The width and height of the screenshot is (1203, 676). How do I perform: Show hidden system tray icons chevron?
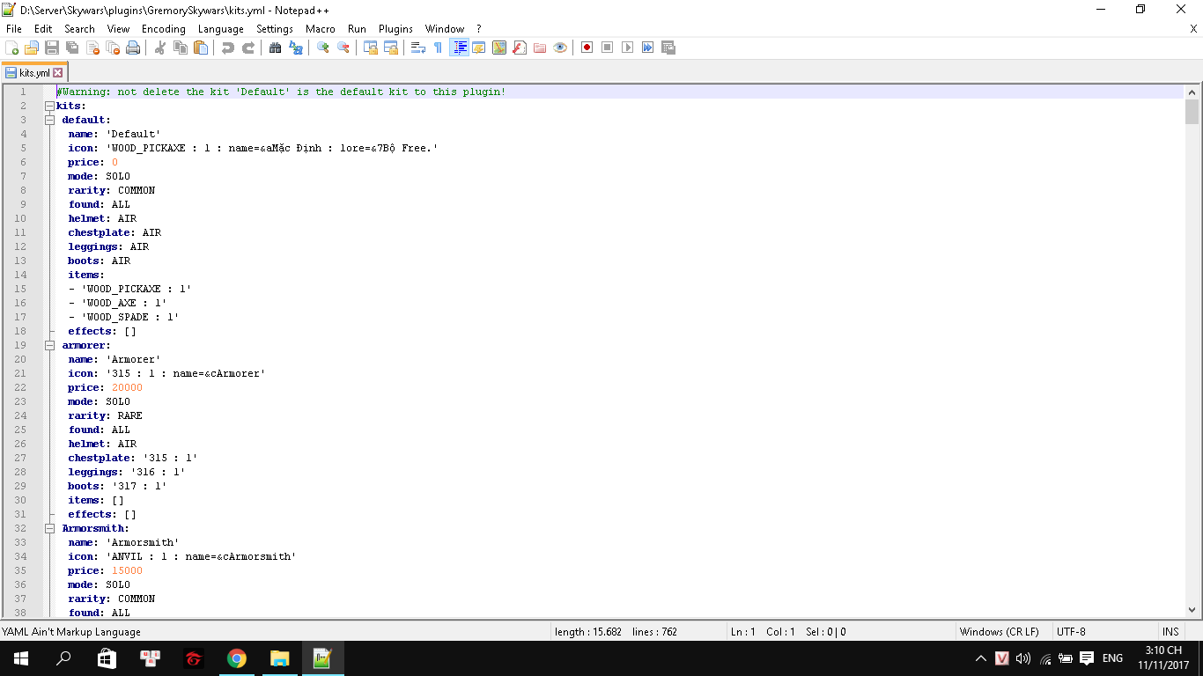pyautogui.click(x=980, y=658)
